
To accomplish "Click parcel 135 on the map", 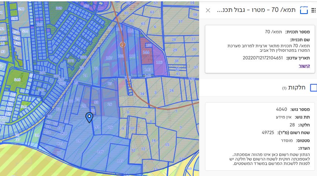I will point(60,144).
